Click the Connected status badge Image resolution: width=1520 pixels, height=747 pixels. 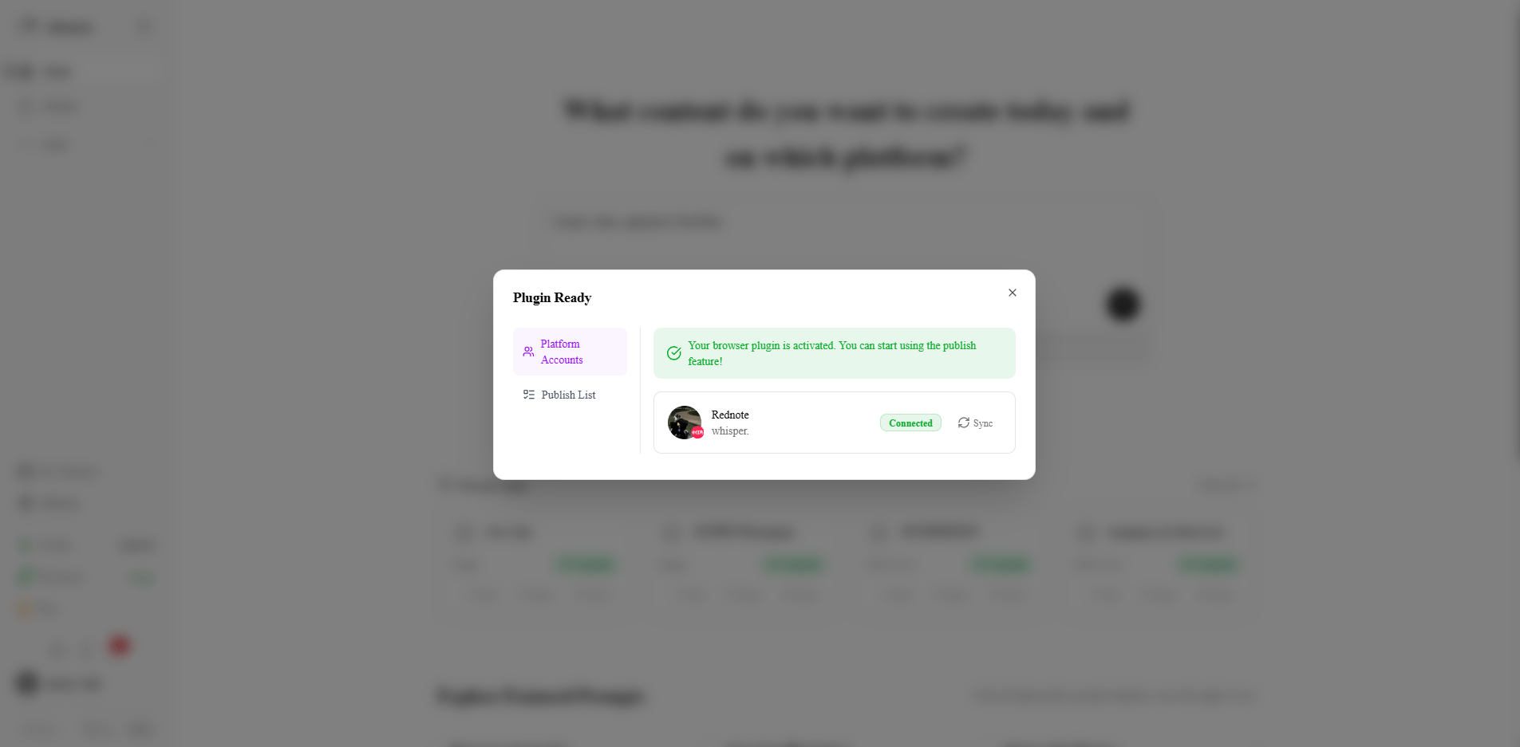[910, 423]
